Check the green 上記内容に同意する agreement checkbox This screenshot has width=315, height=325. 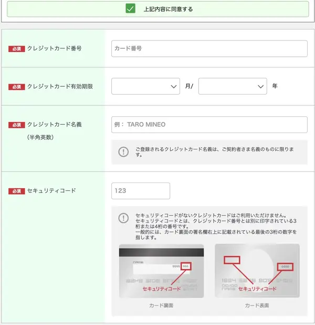point(131,9)
